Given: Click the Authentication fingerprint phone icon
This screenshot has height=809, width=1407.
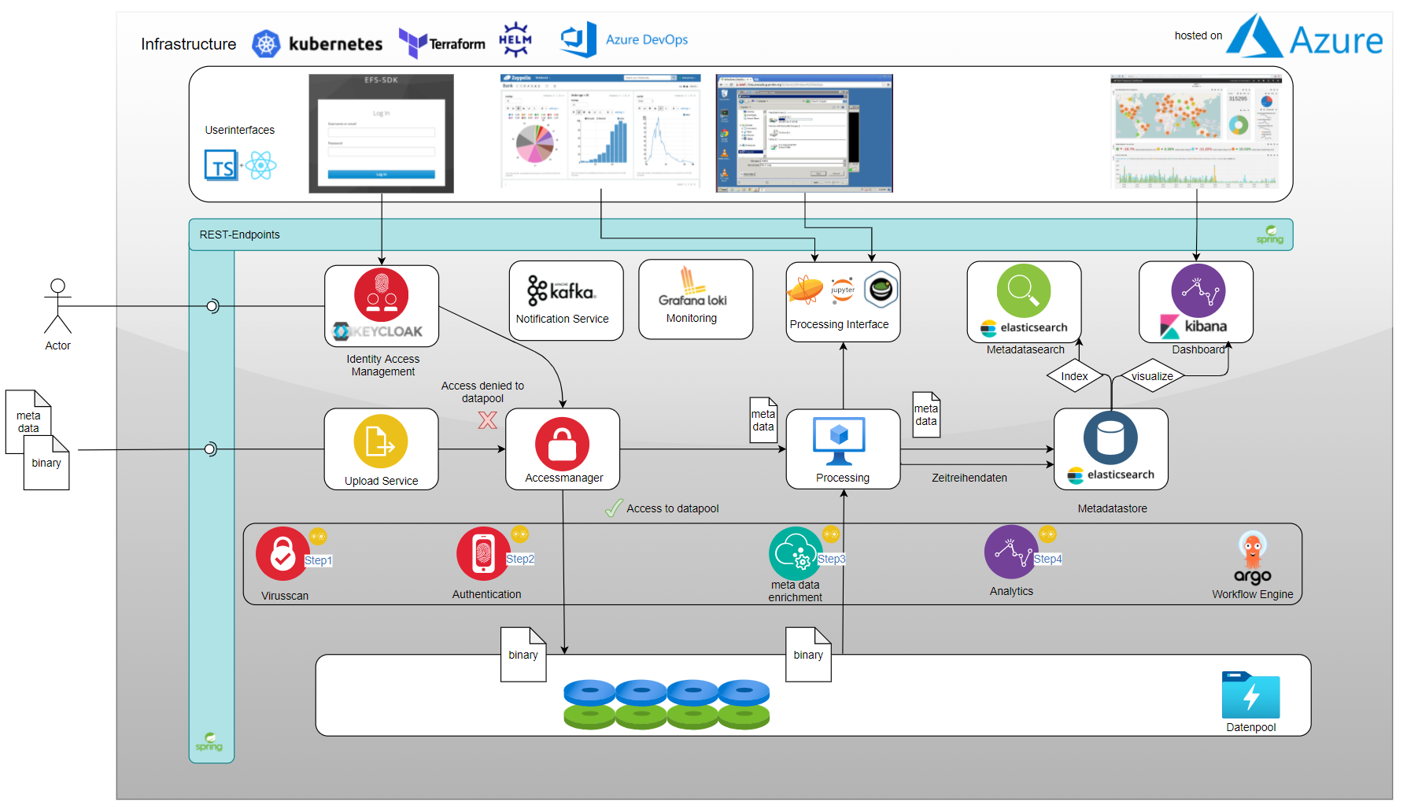Looking at the screenshot, I should 483,553.
